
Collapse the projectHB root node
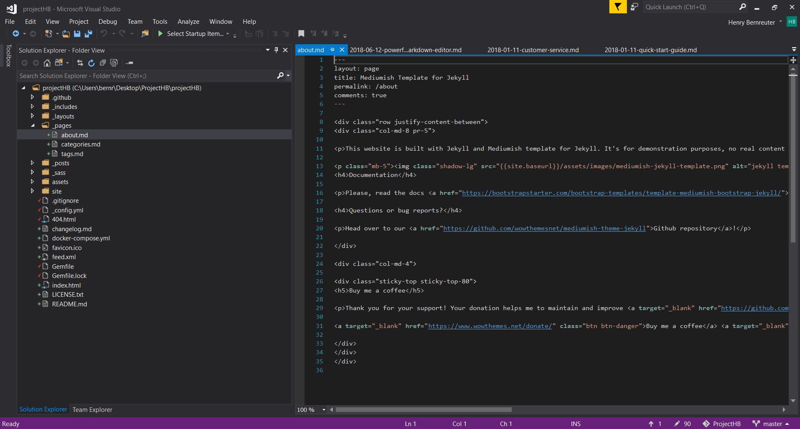[x=23, y=88]
